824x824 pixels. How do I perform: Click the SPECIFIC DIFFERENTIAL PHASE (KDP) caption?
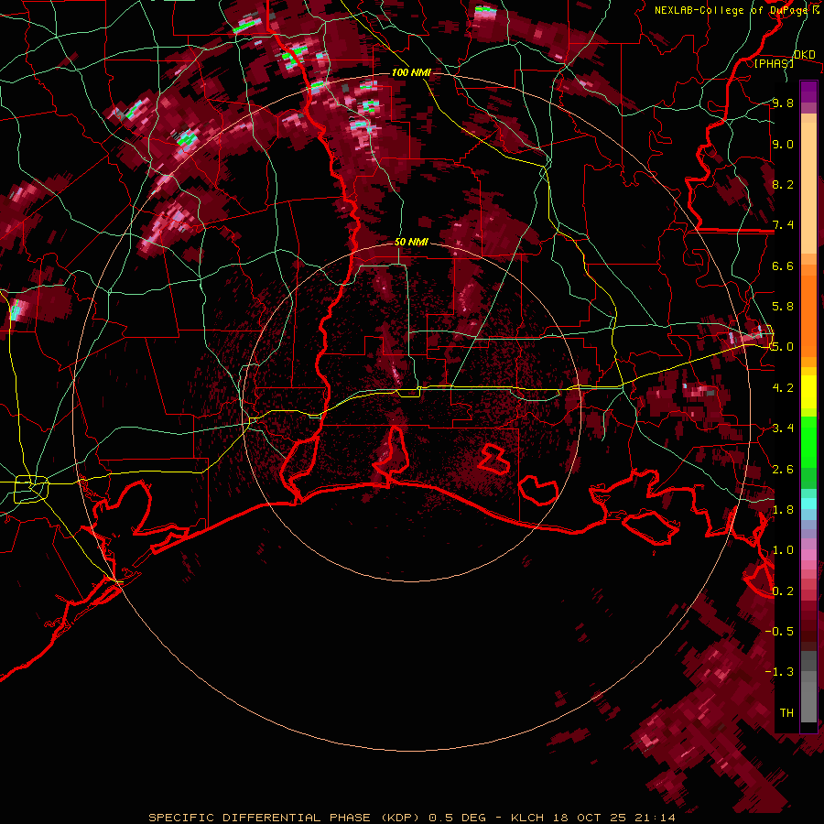tap(285, 818)
